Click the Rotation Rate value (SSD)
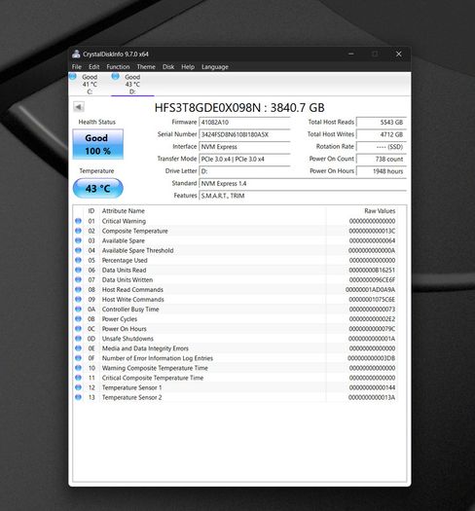 382,147
